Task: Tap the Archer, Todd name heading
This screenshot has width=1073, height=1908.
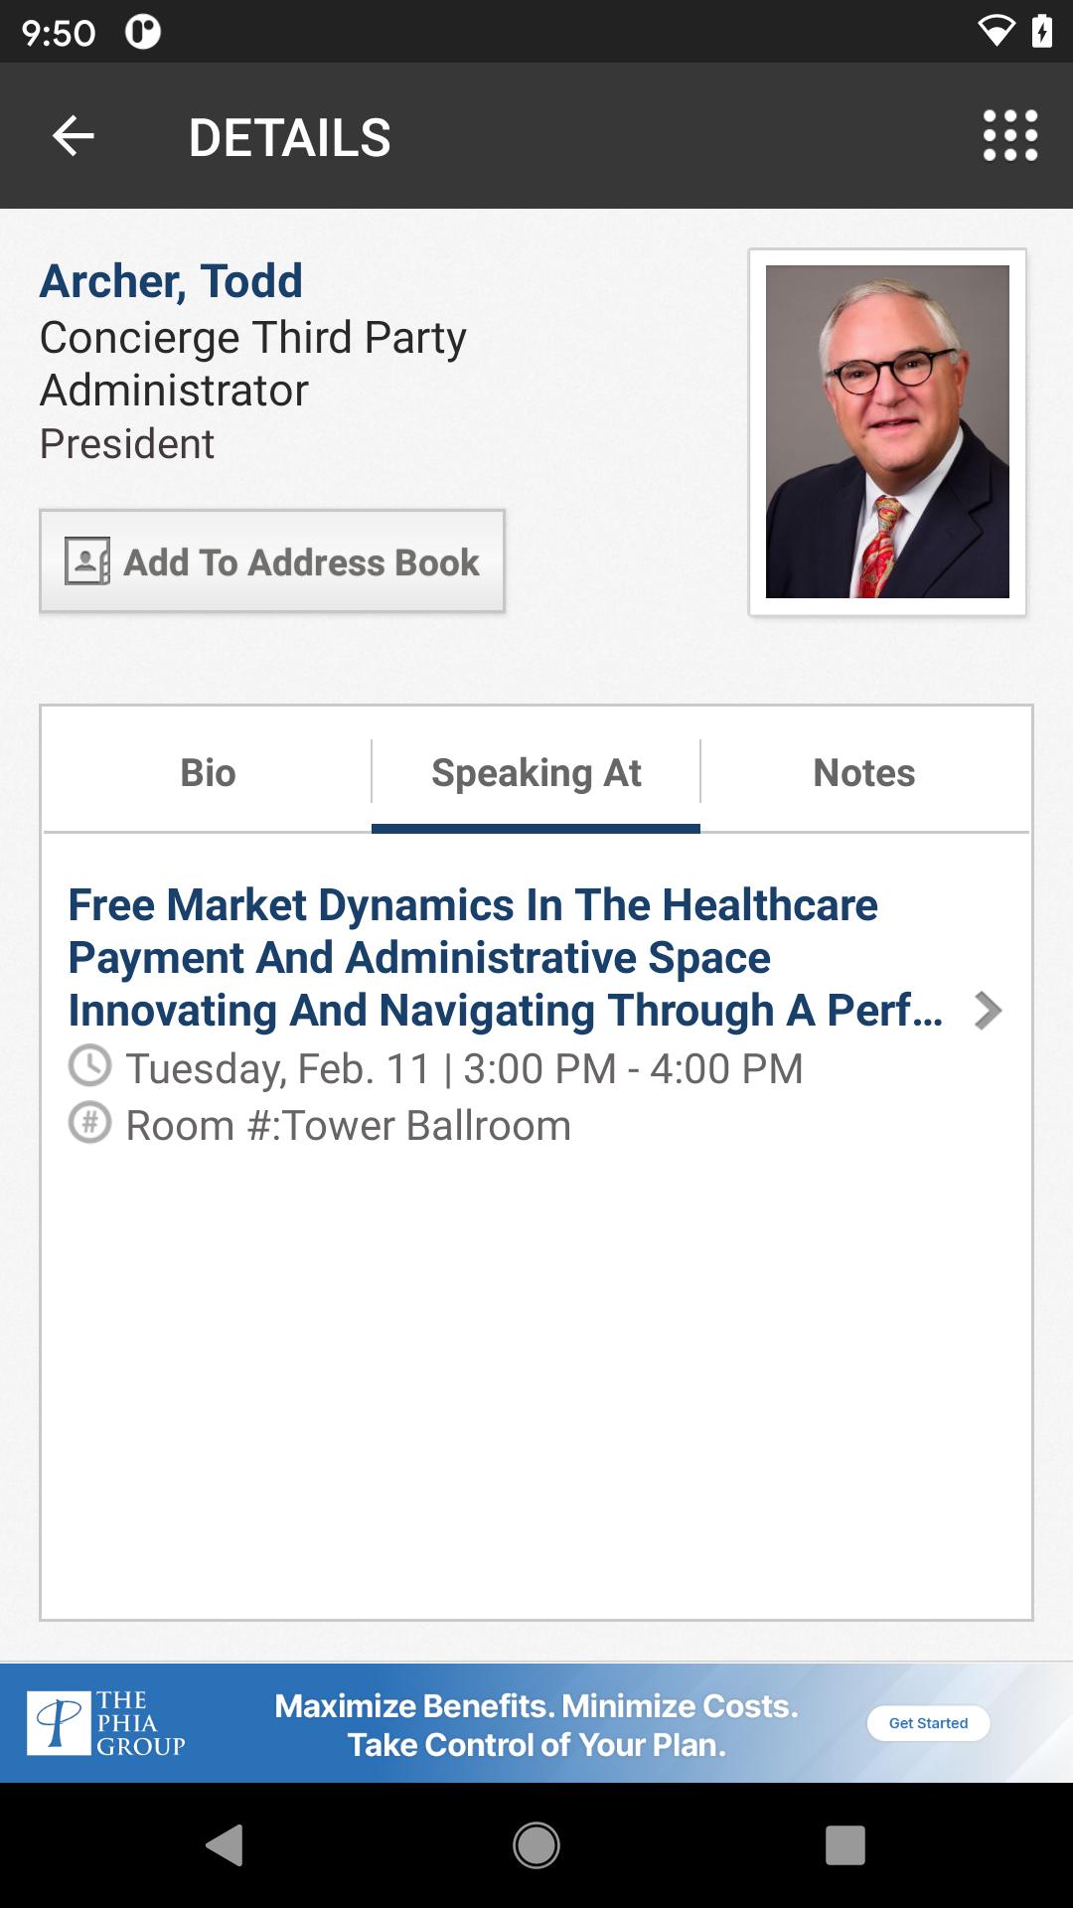Action: 171,280
